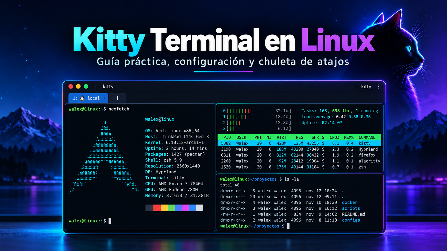Pick the dark gray swatch in the neofetch palette
The image size is (447, 251).
point(149,208)
